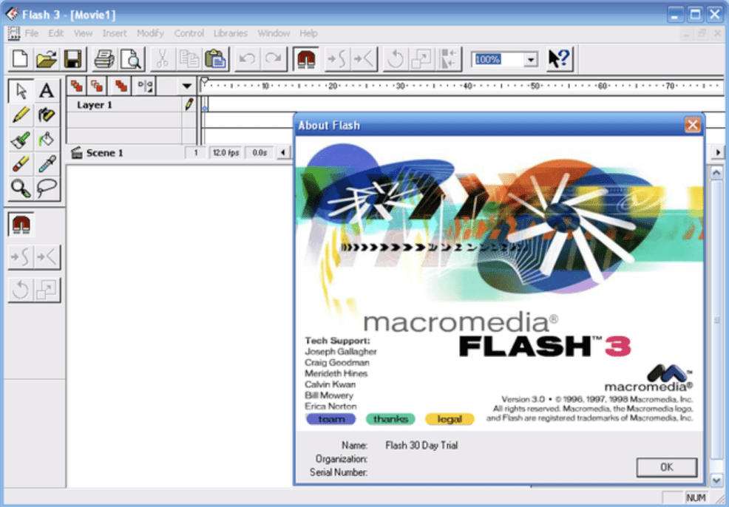Activate the Lasso tool

47,188
